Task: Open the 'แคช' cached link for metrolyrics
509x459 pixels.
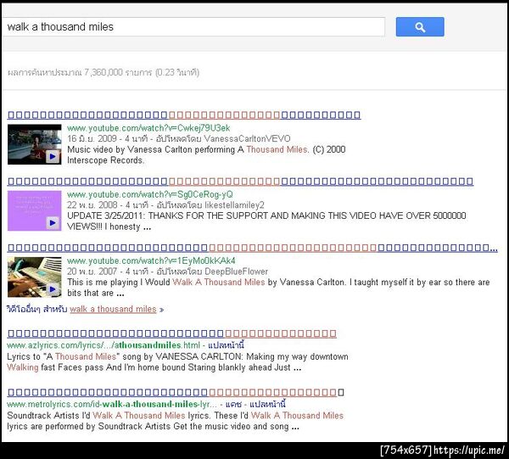Action: [x=233, y=404]
